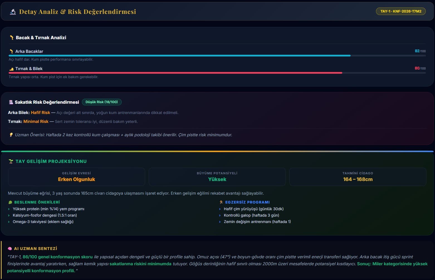Expand the Kontrollü galop list item
The image size is (435, 280).
point(251,215)
